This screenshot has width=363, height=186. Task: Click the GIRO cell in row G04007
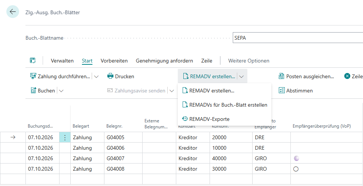272,158
